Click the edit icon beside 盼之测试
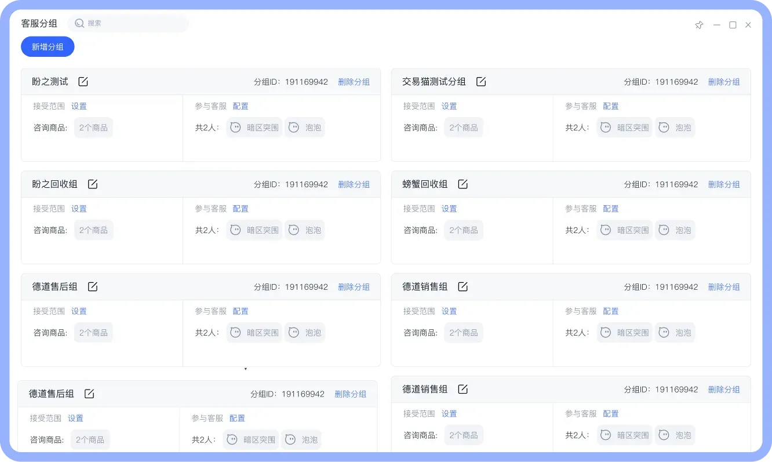Image resolution: width=772 pixels, height=462 pixels. tap(83, 82)
